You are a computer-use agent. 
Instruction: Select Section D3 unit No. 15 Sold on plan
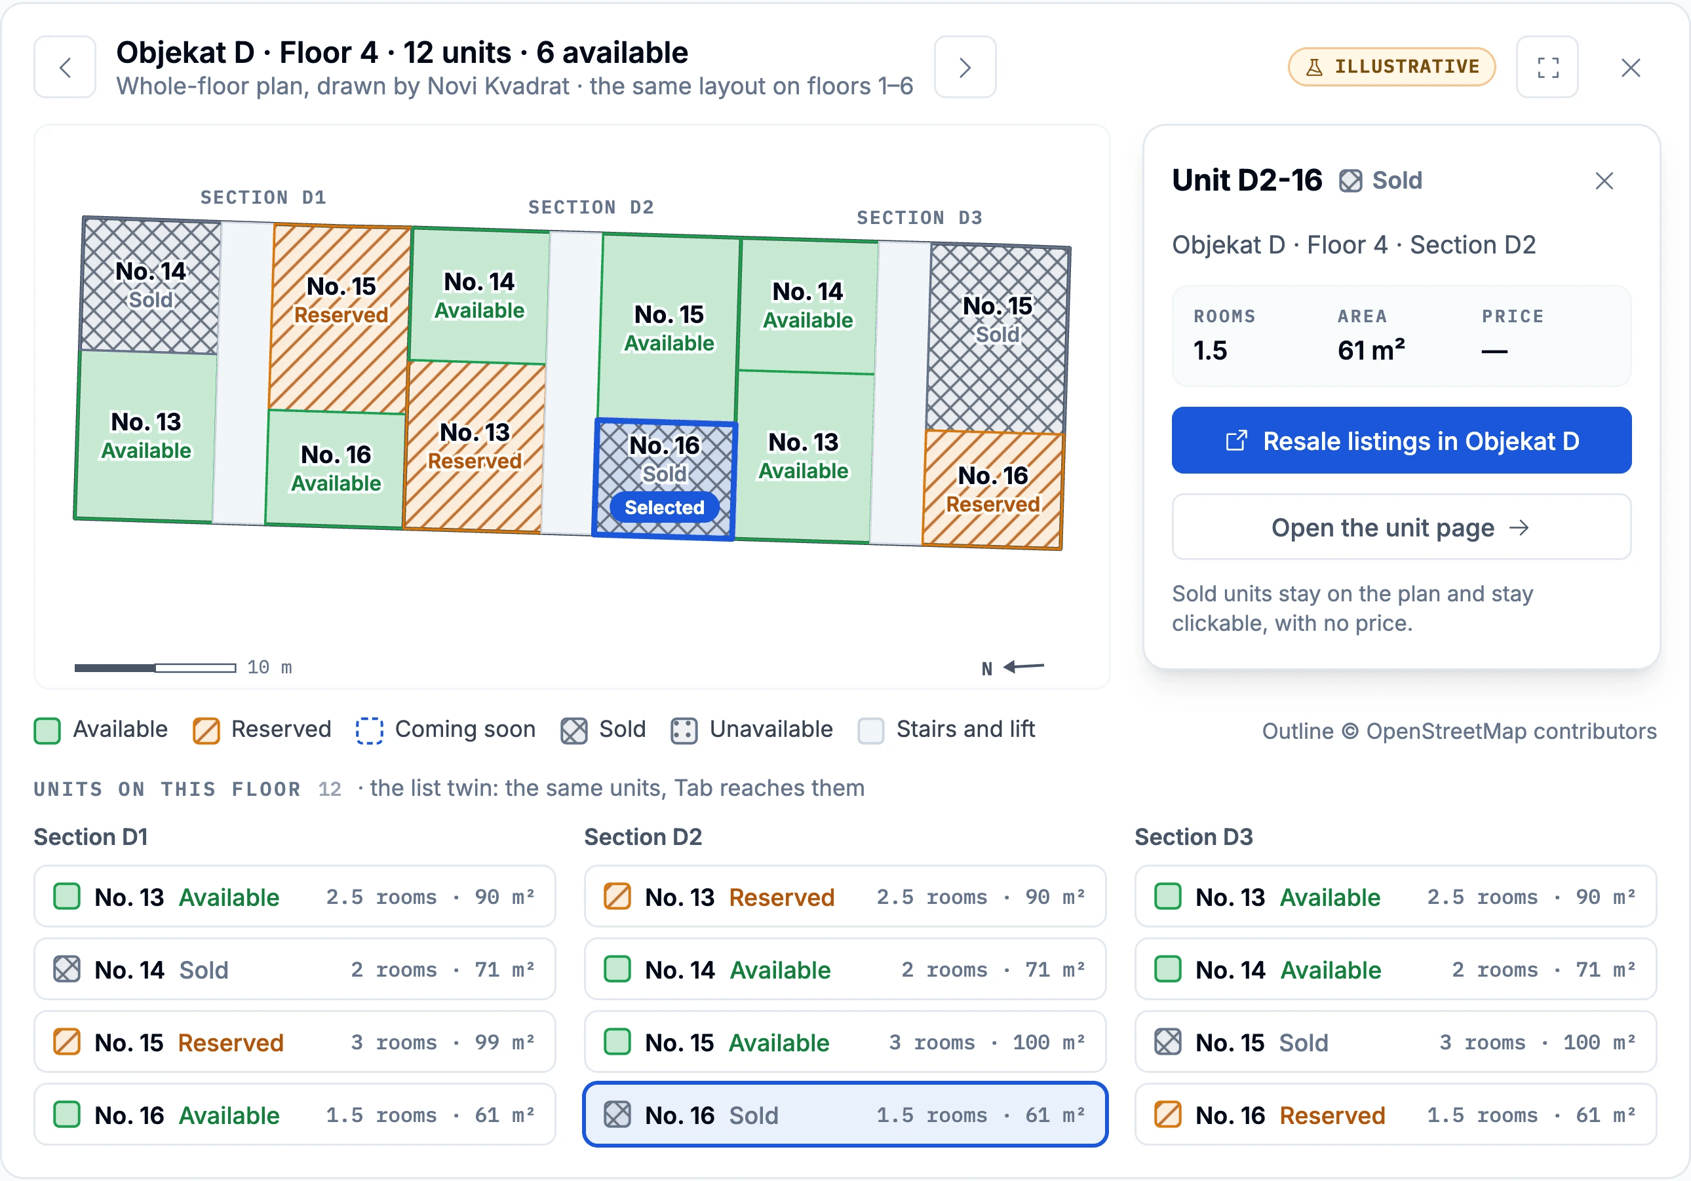pyautogui.click(x=997, y=339)
